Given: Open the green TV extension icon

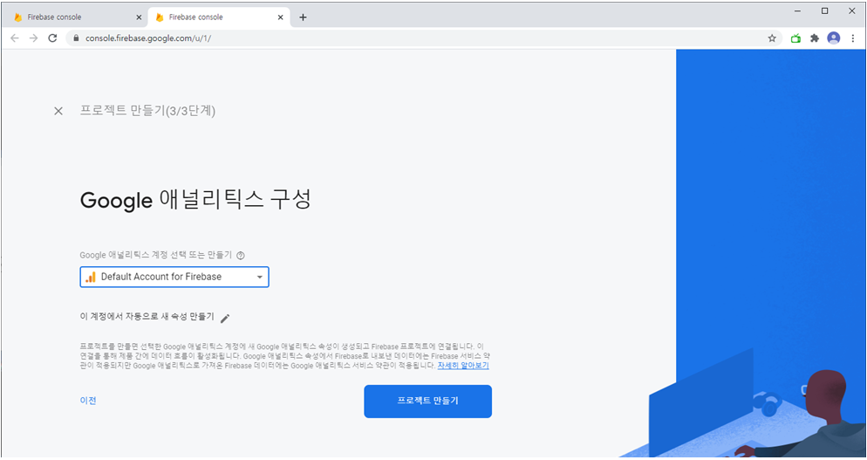Looking at the screenshot, I should point(795,38).
